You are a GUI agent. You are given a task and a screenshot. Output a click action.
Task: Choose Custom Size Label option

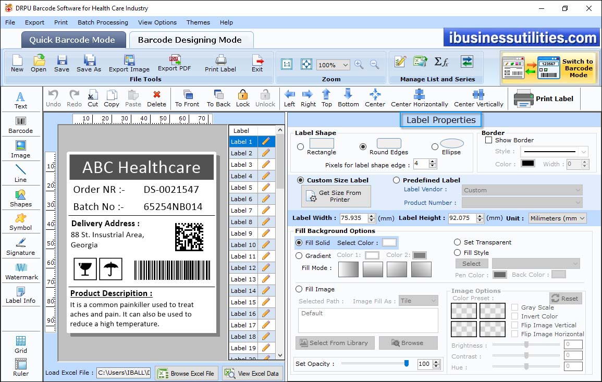pos(301,180)
